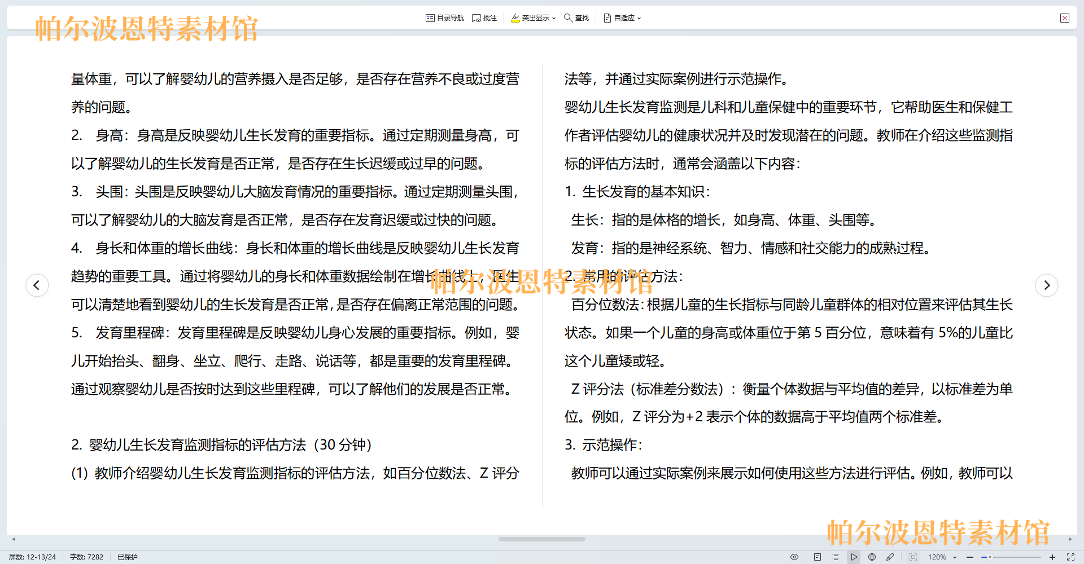The width and height of the screenshot is (1084, 564).
Task: Click the line starting 4. 身长和体重的增长曲线
Action: 295,248
